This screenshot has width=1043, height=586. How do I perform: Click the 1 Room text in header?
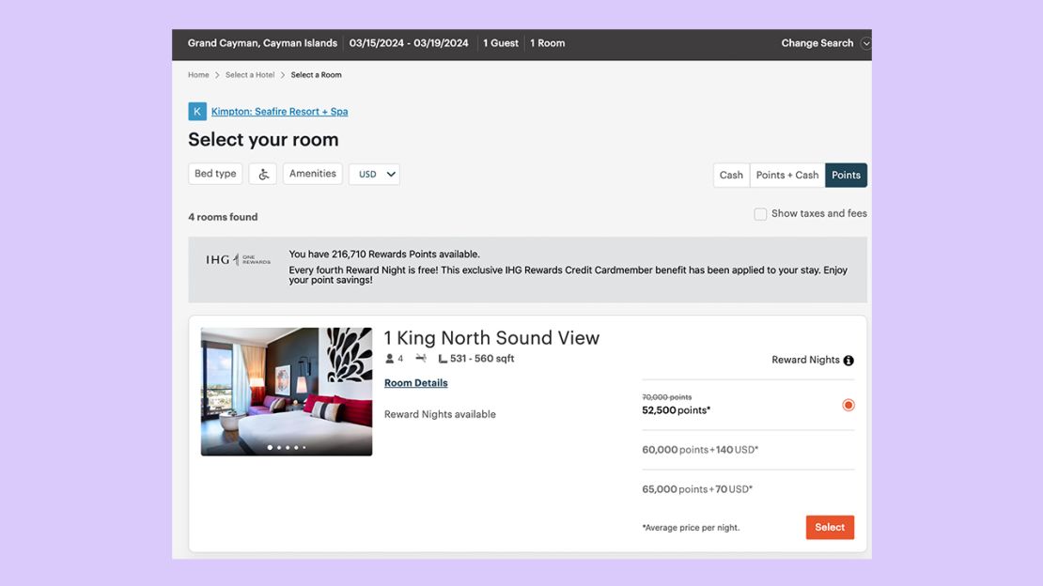tap(548, 43)
